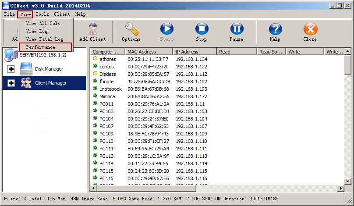The height and width of the screenshot is (206, 354).
Task: Click the orange Close toolbar icon
Action: 311,29
